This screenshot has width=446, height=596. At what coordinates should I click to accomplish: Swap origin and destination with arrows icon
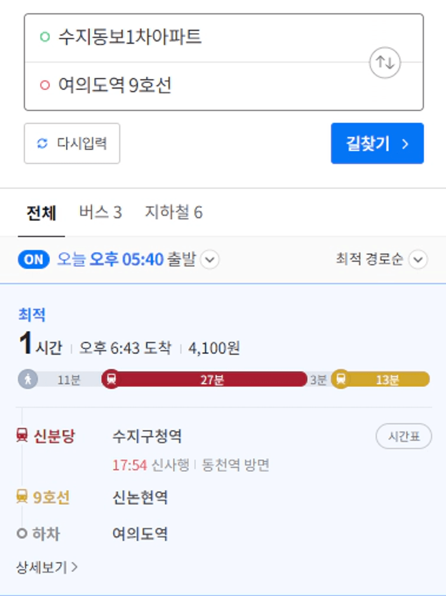[x=385, y=62]
